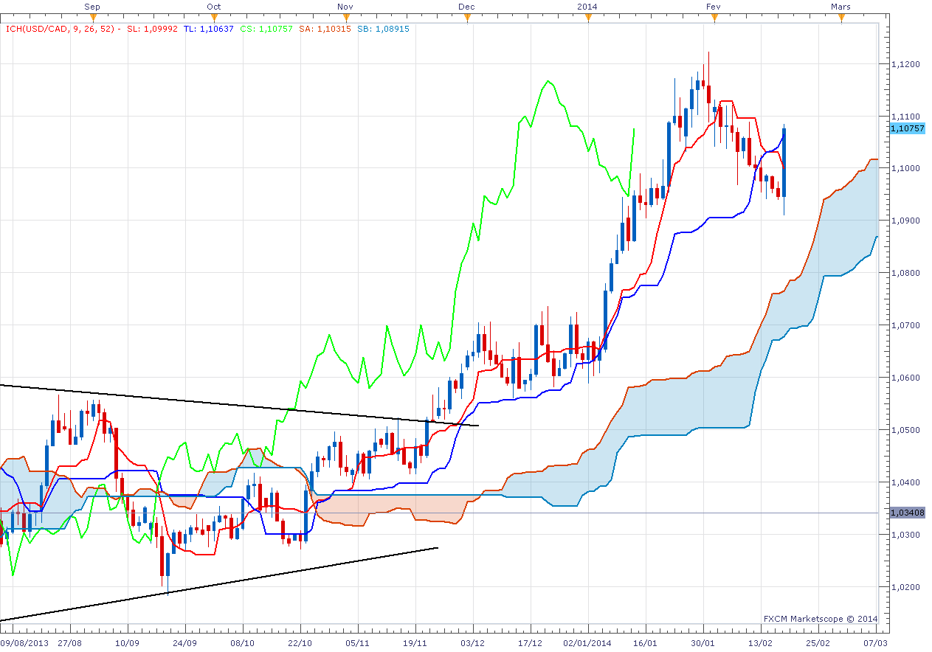
Task: Click the 1,0800 price axis label
Action: 904,274
